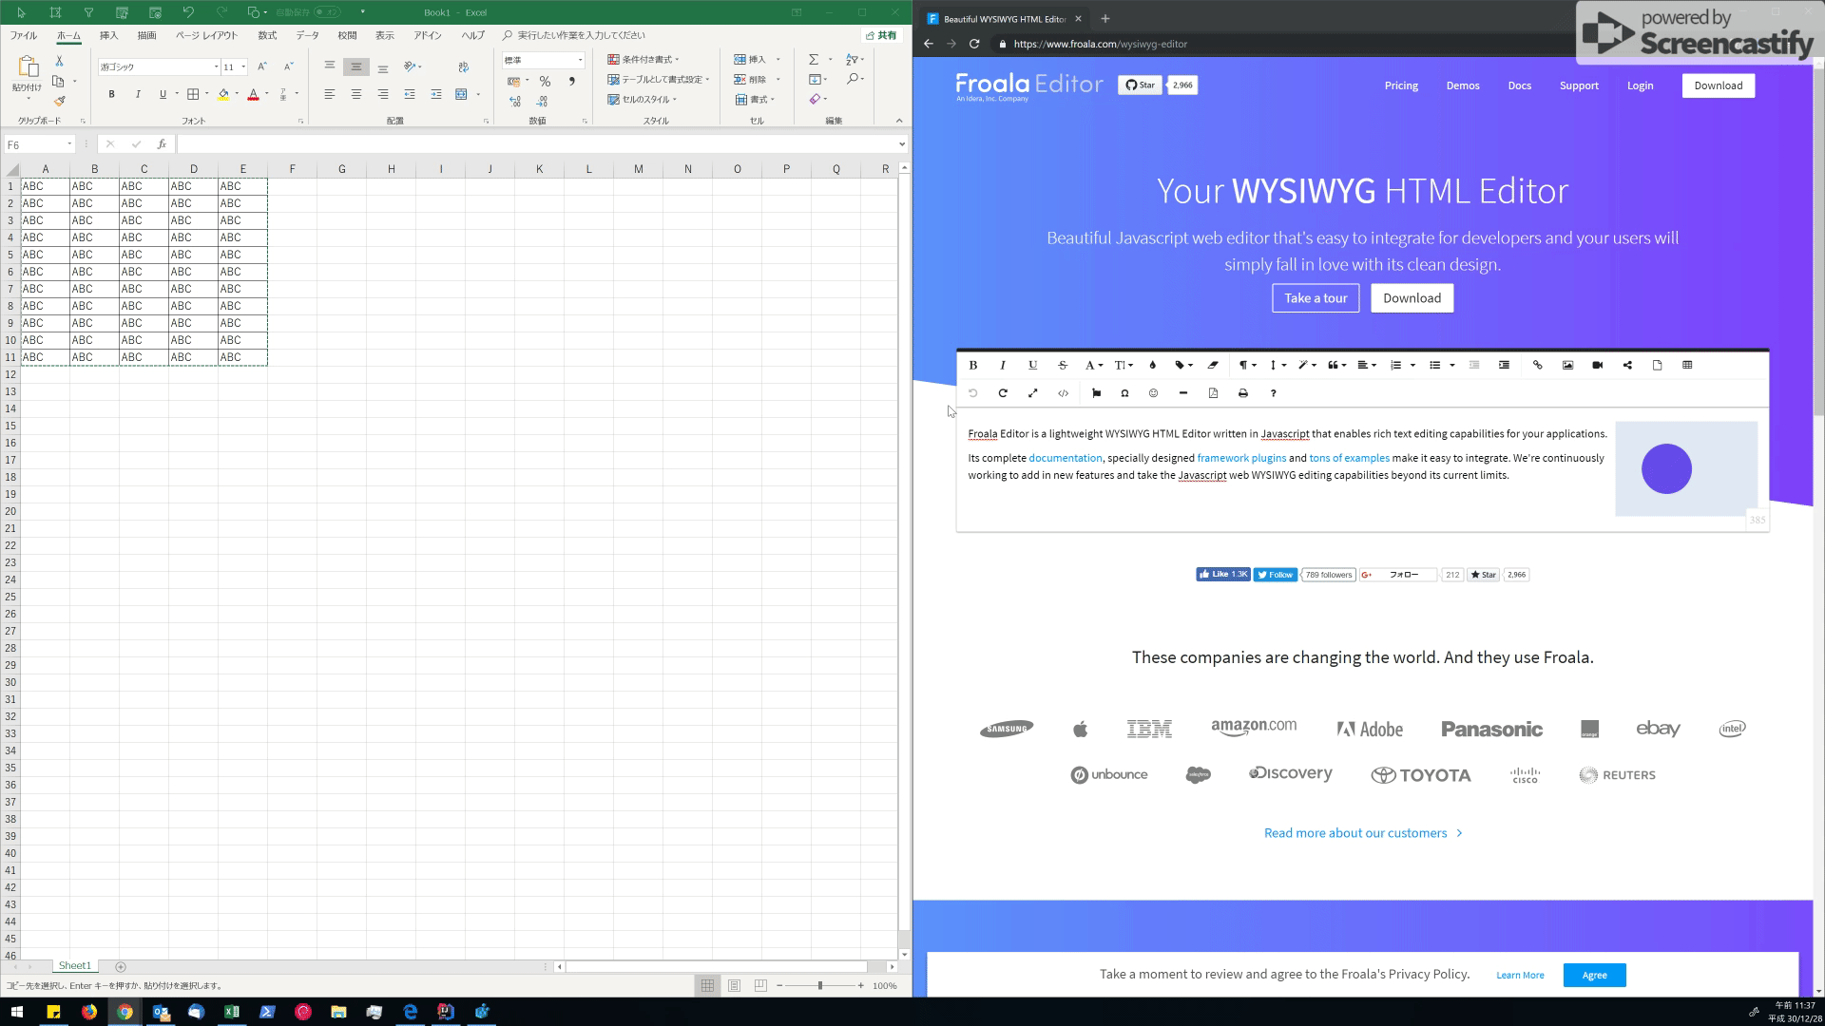Open Font Family dropdown in Froala toolbar
This screenshot has width=1825, height=1026.
(1094, 365)
